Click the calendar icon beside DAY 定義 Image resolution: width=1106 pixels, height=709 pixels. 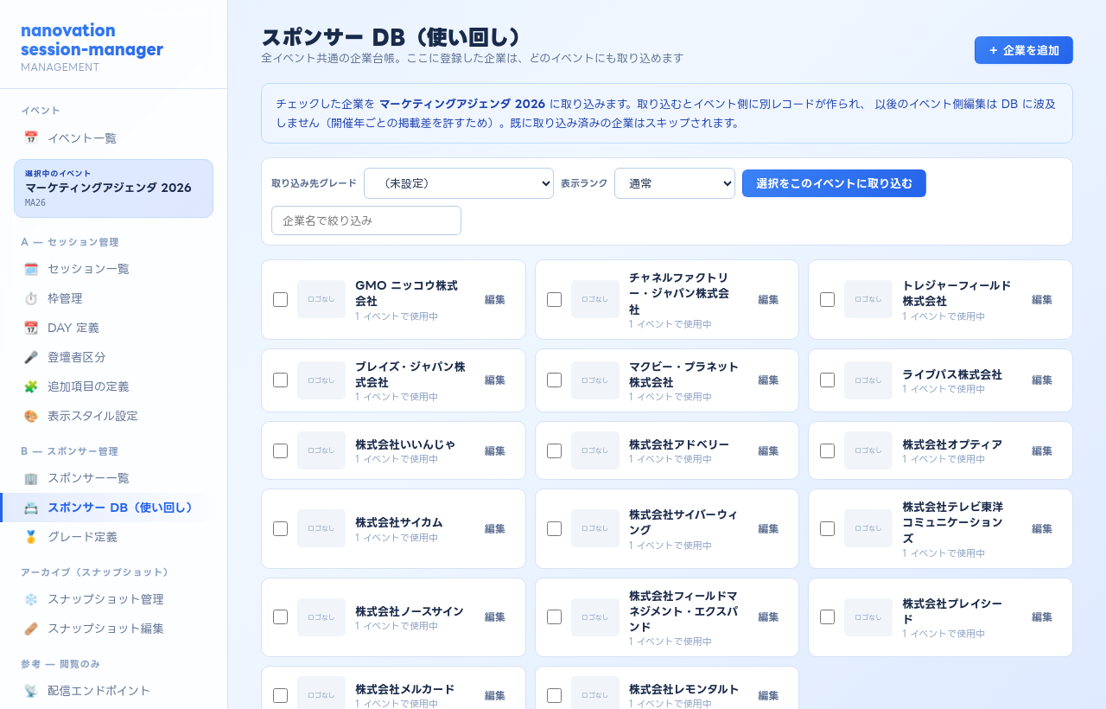tap(31, 328)
